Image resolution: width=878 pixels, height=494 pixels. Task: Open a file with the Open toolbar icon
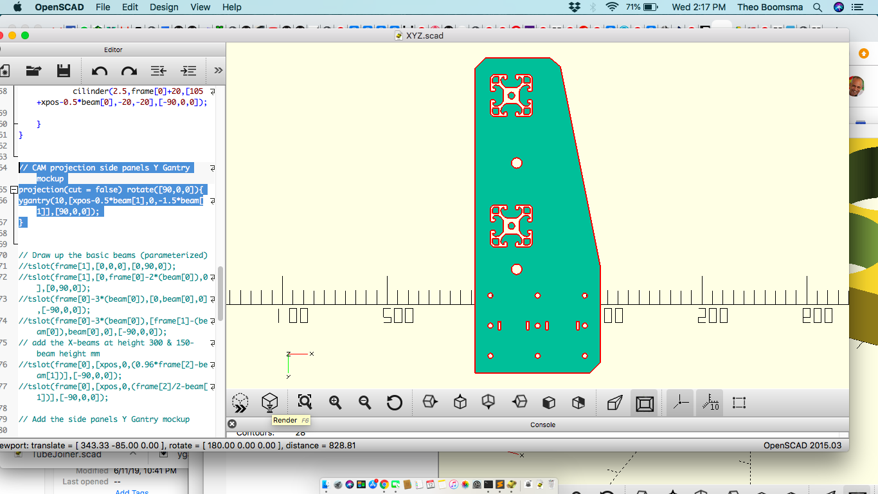[33, 71]
